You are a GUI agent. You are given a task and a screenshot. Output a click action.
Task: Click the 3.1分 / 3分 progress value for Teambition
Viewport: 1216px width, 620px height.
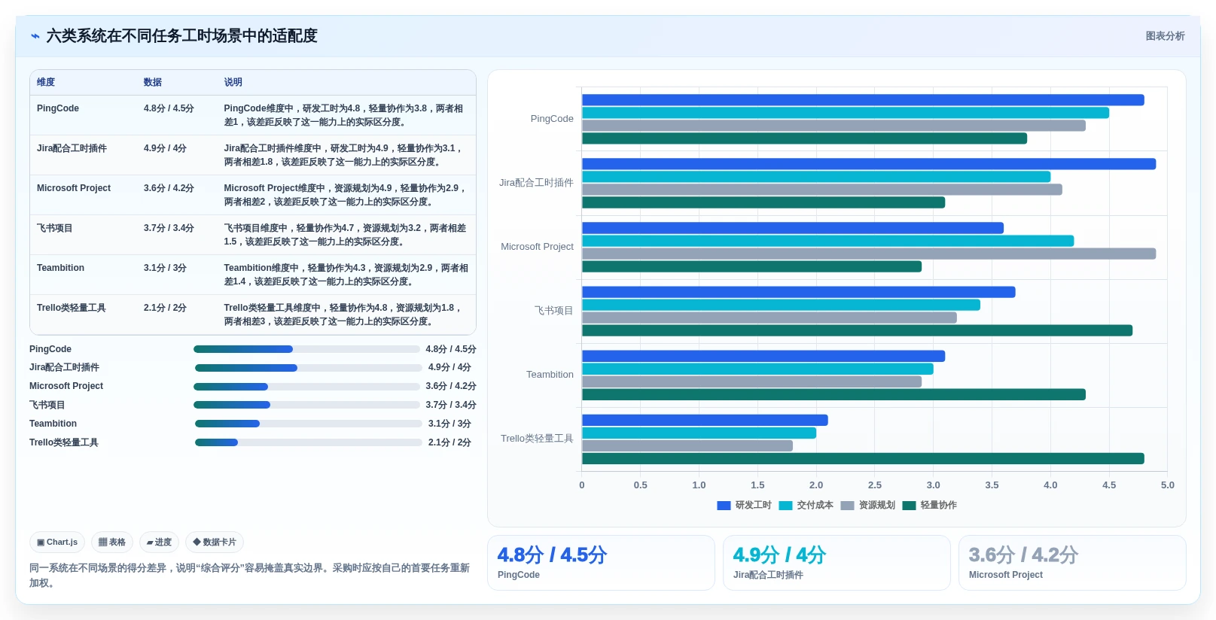pyautogui.click(x=450, y=424)
